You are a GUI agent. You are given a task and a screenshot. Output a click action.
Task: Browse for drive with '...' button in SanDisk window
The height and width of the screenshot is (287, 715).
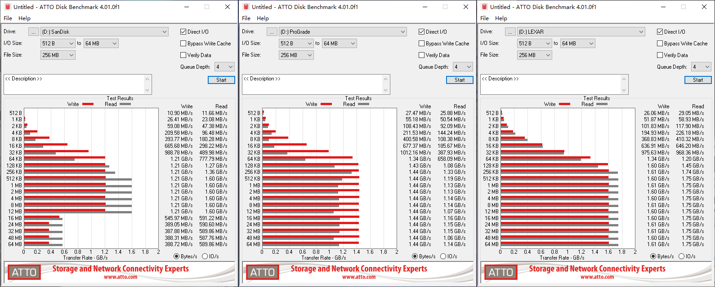[x=33, y=32]
